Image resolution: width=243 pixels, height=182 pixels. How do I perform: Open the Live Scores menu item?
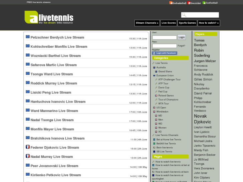click(x=168, y=23)
